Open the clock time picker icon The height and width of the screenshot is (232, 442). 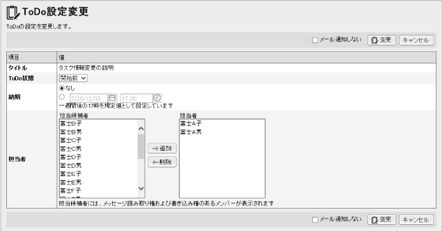(157, 98)
